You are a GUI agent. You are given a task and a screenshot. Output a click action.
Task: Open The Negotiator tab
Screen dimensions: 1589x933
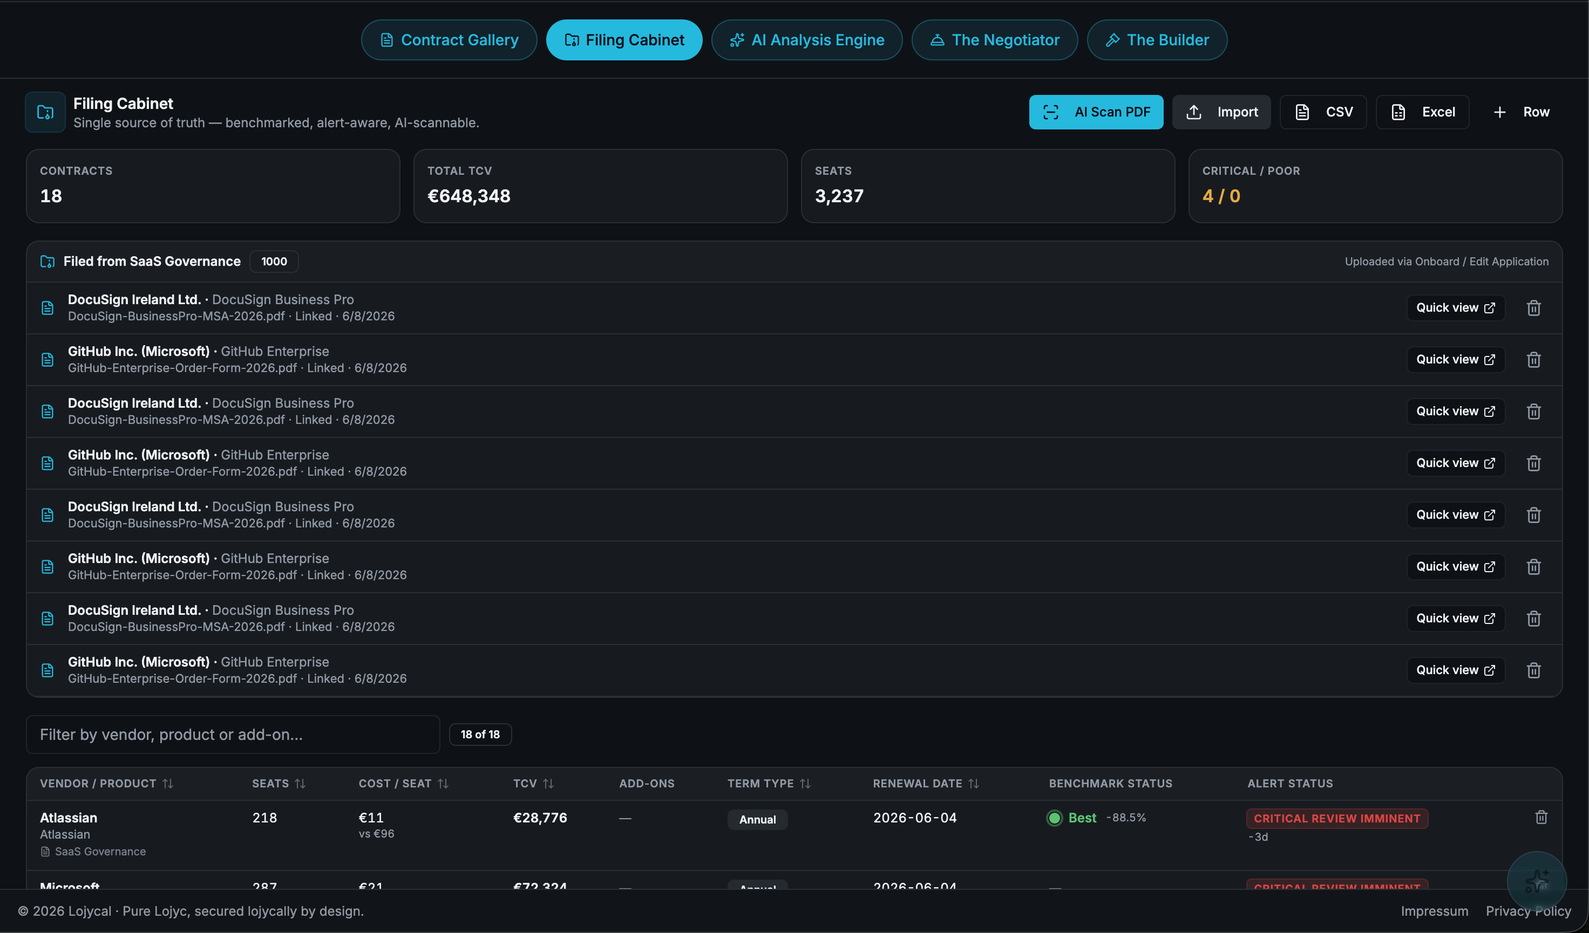(995, 40)
